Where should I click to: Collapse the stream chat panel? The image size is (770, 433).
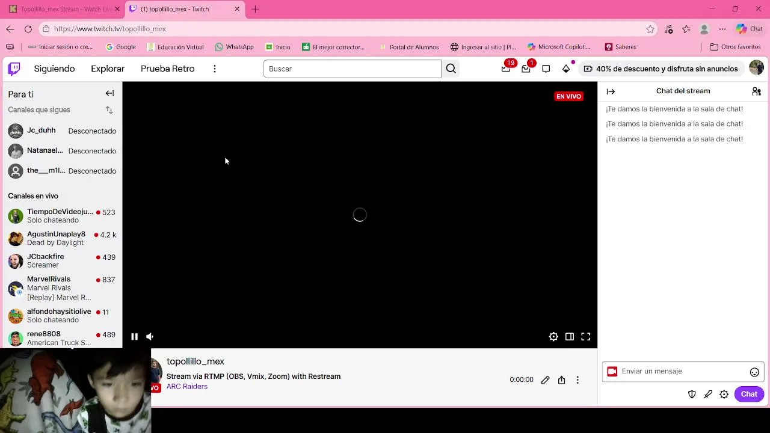point(611,91)
